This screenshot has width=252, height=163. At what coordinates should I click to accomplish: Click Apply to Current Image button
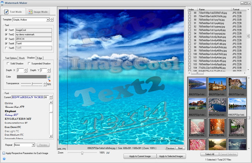[140, 156]
